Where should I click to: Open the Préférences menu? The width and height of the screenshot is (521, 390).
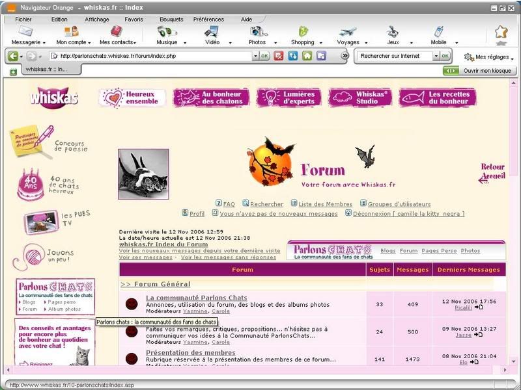click(208, 19)
